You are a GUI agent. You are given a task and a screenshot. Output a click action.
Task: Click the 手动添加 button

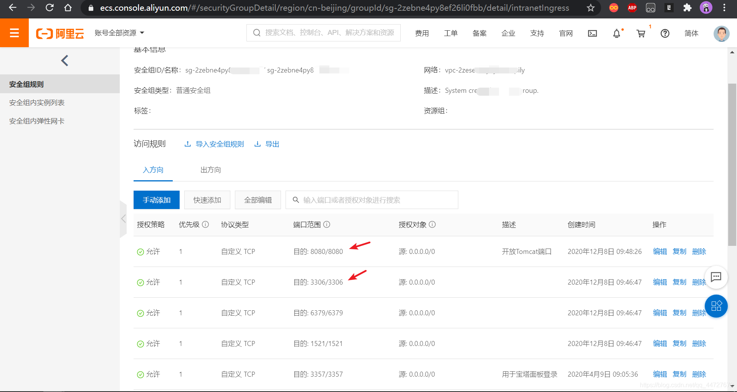(x=156, y=200)
